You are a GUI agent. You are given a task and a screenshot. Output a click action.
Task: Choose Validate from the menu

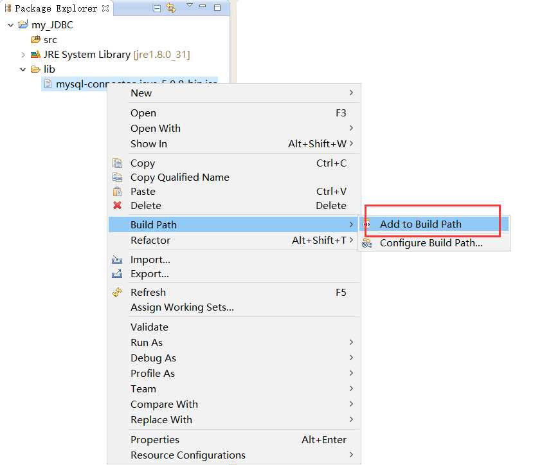pos(234,327)
